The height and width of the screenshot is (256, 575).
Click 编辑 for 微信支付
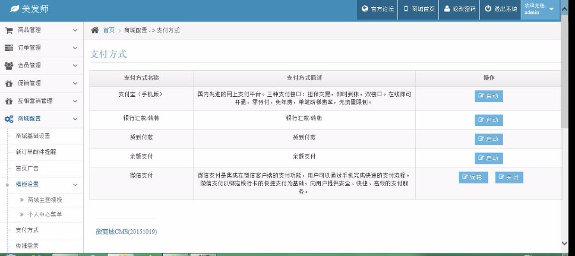click(473, 178)
